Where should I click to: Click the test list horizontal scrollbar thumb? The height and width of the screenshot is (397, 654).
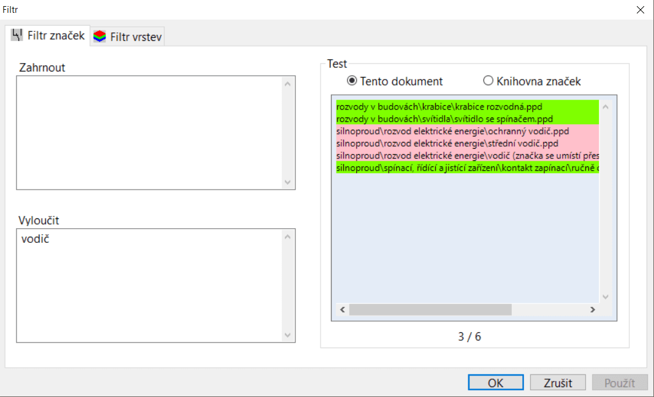click(x=430, y=310)
